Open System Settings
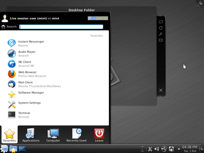 29,103
